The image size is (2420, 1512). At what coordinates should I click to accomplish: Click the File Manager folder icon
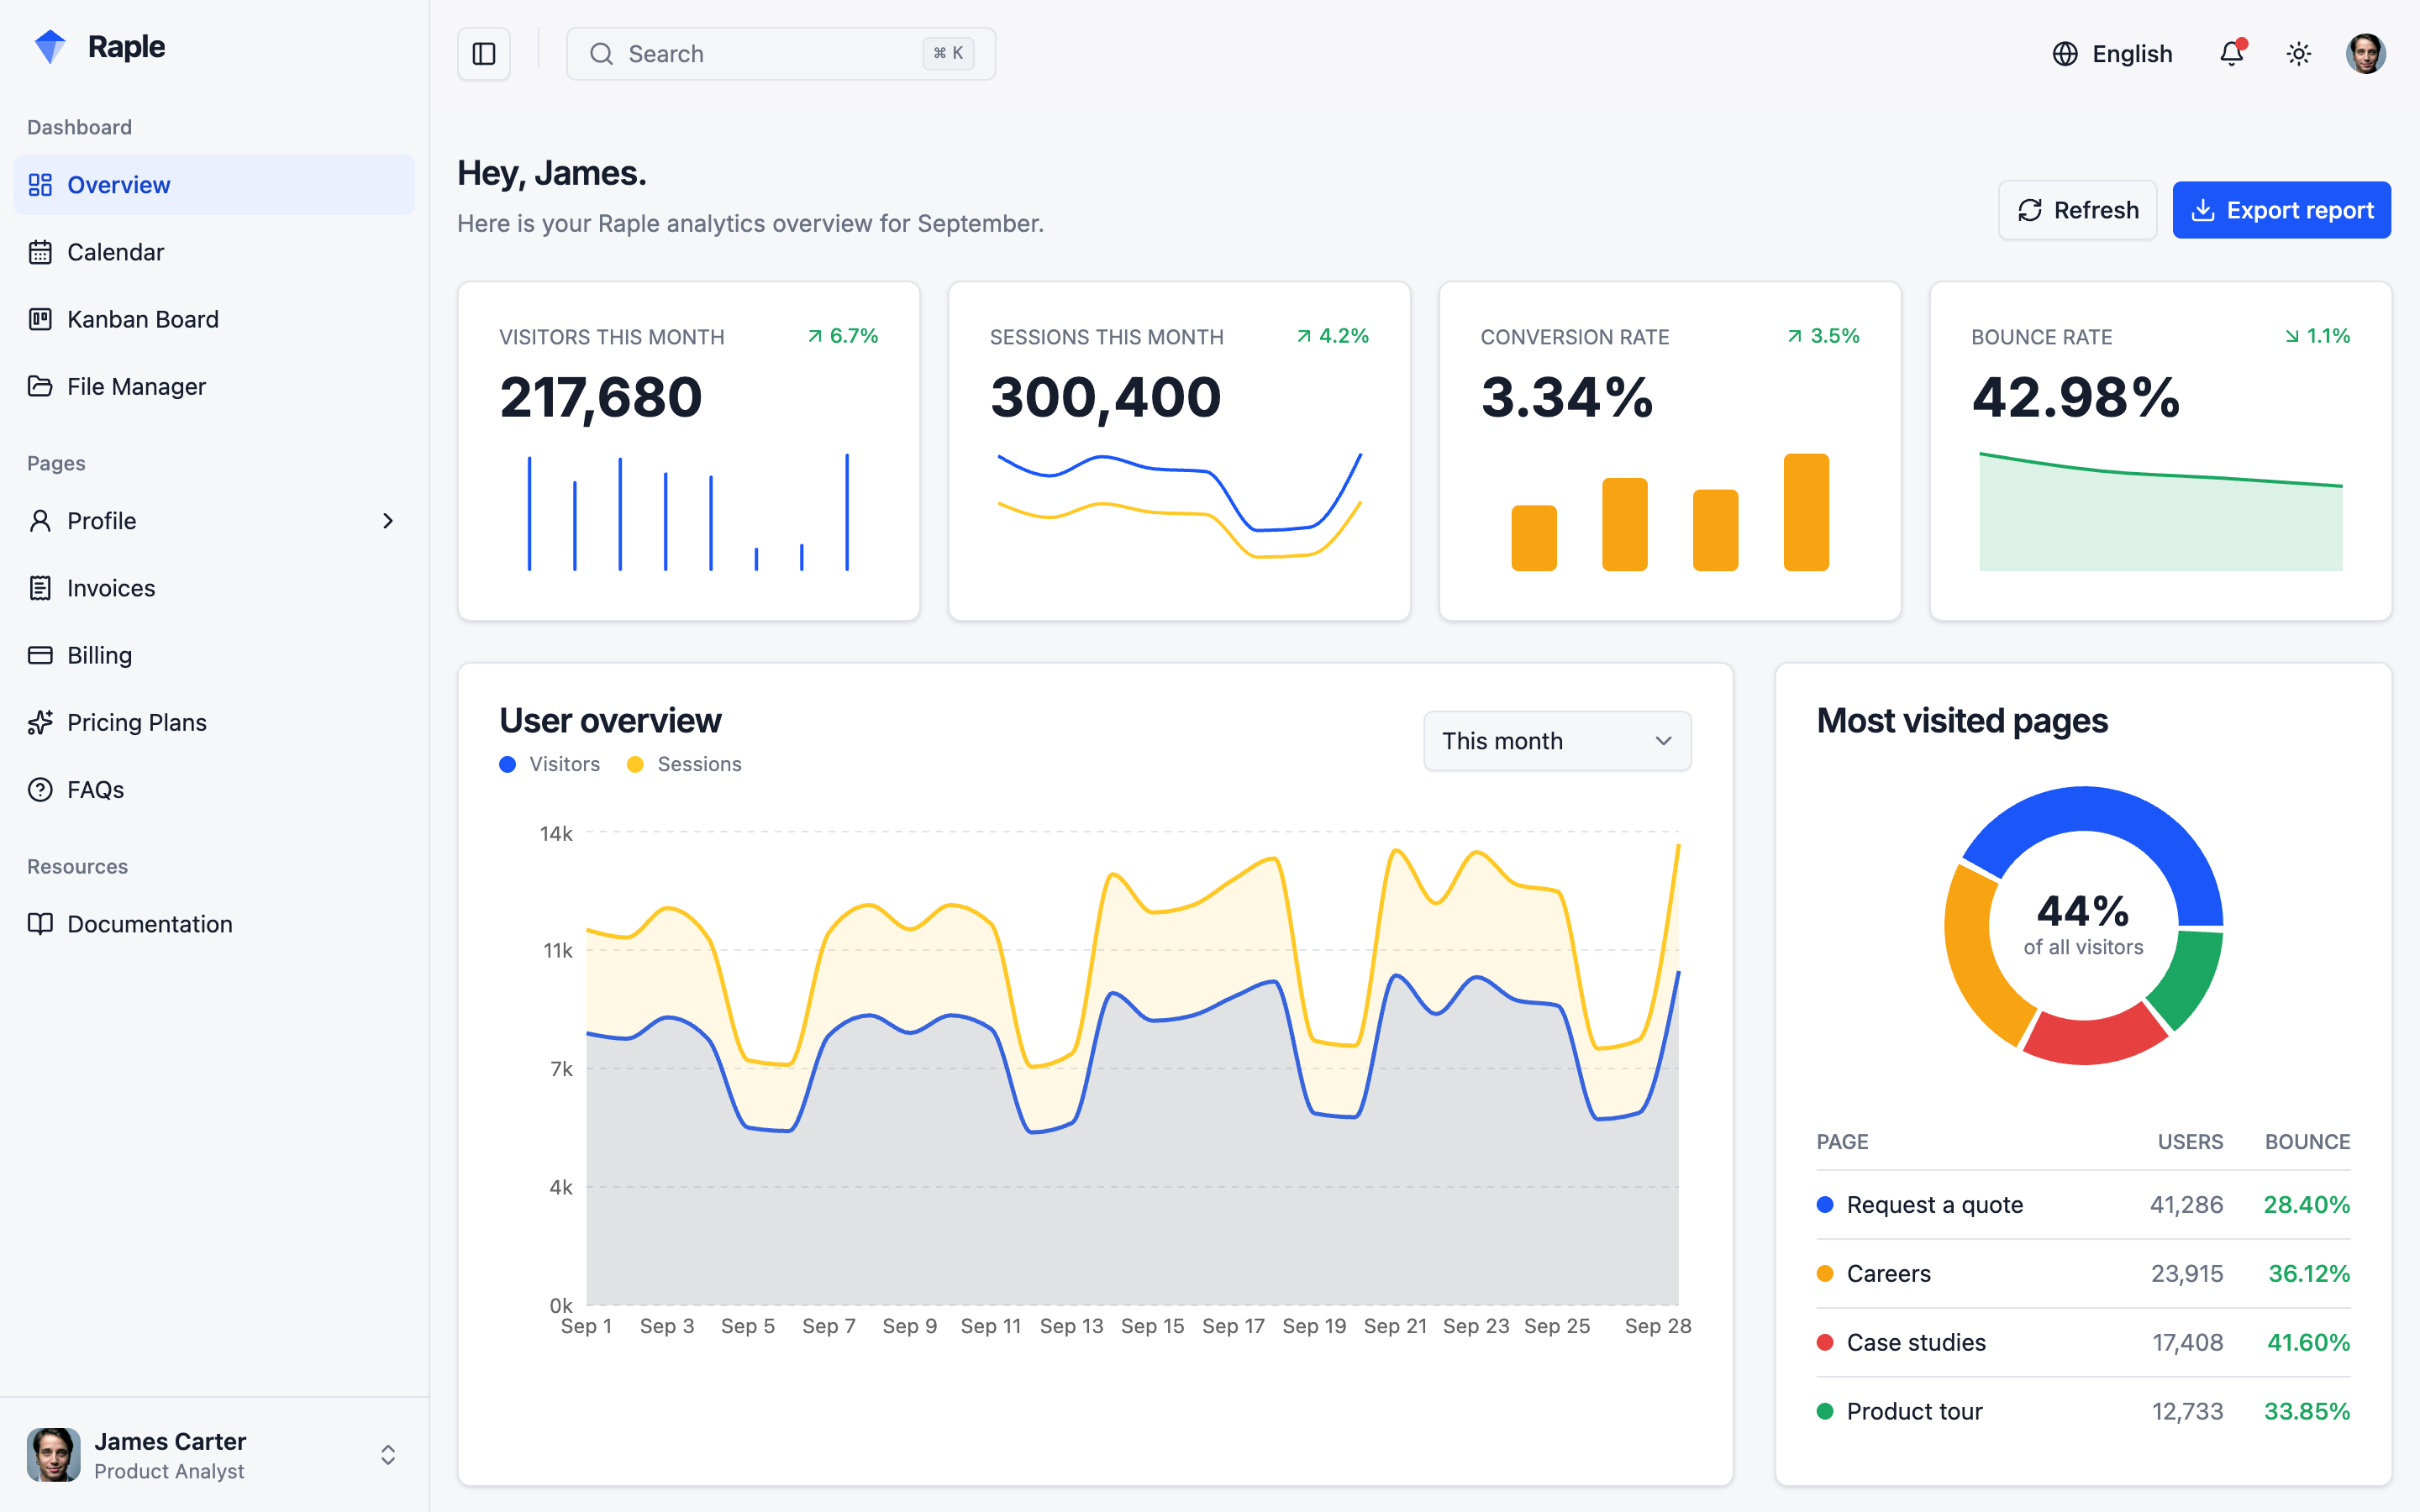(40, 386)
